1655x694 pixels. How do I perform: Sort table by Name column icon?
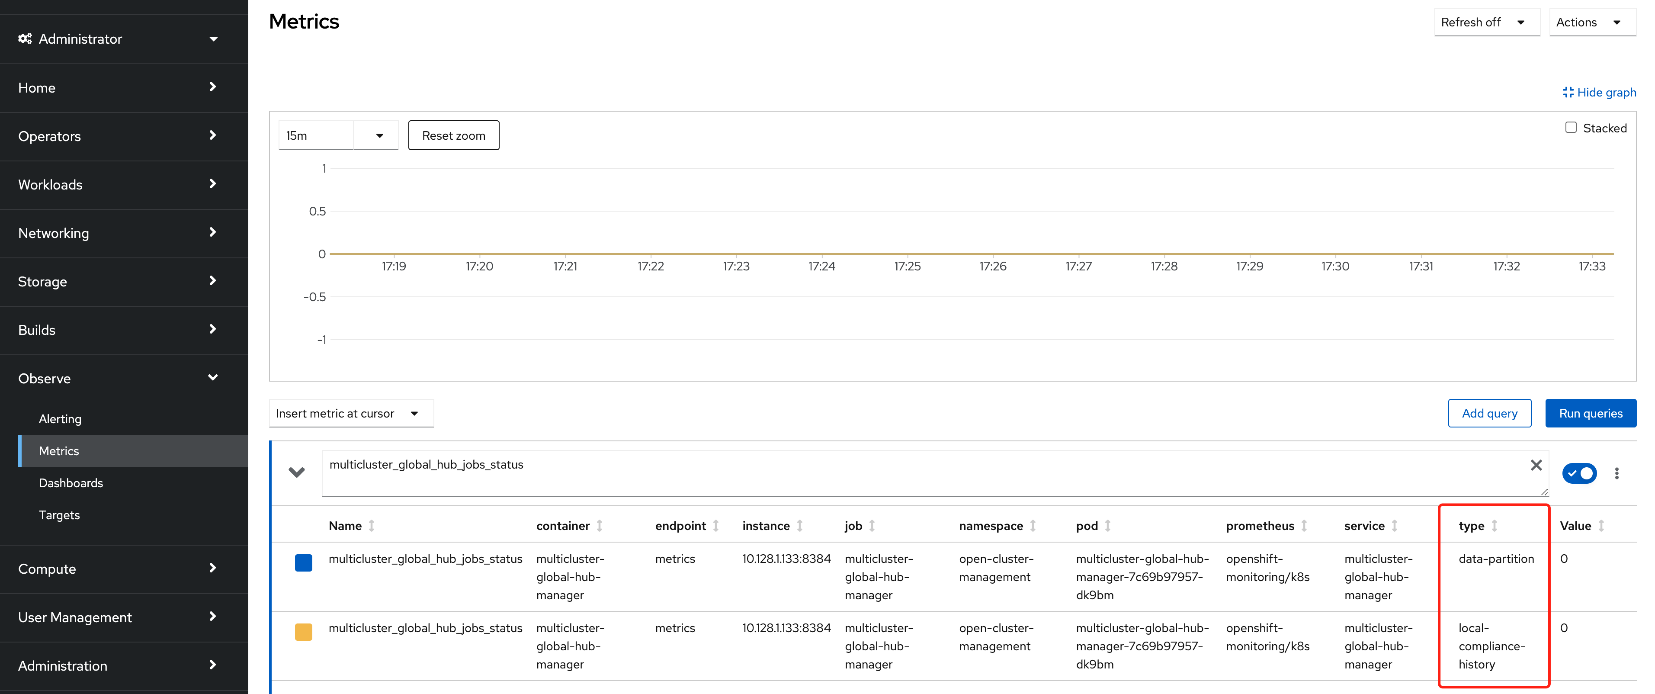[x=371, y=526]
